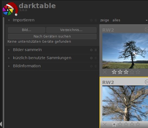
Task: Expand kürzlich benutzte Sammlungen module
Action: tap(9, 58)
